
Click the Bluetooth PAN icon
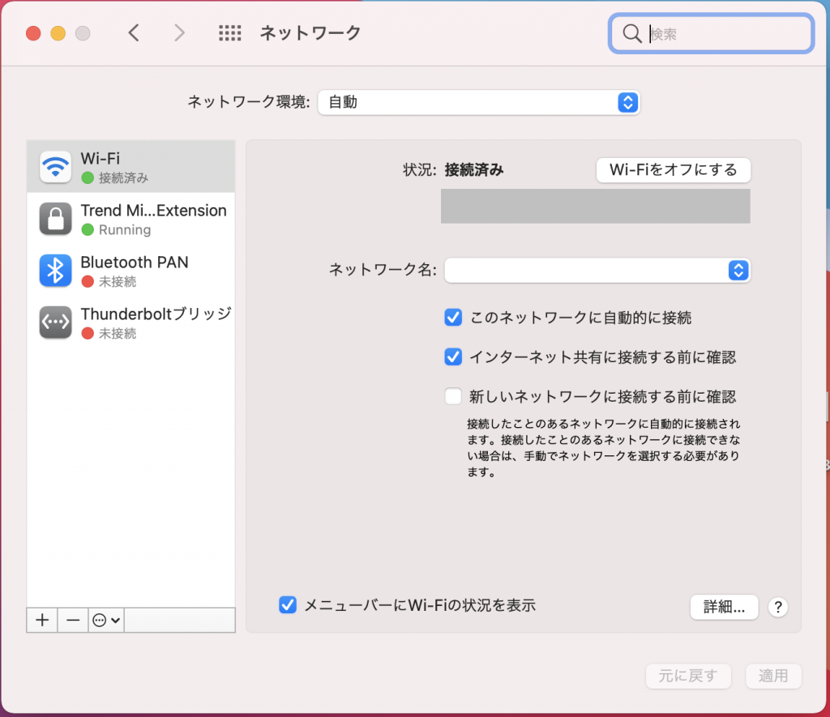[x=55, y=271]
